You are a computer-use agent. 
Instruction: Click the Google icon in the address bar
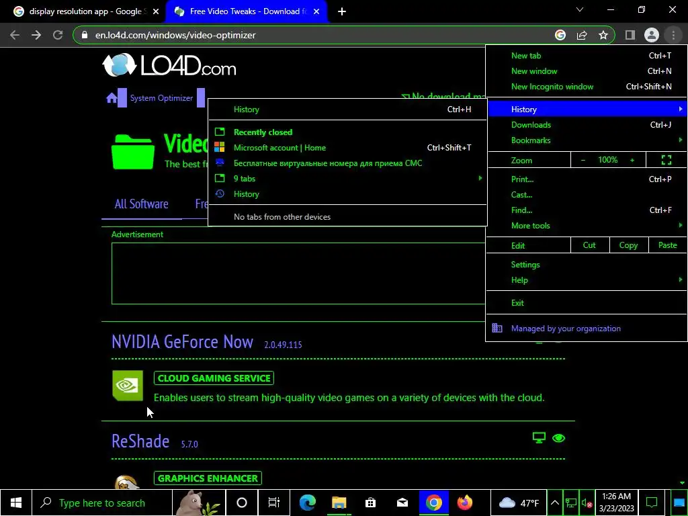[x=560, y=35]
